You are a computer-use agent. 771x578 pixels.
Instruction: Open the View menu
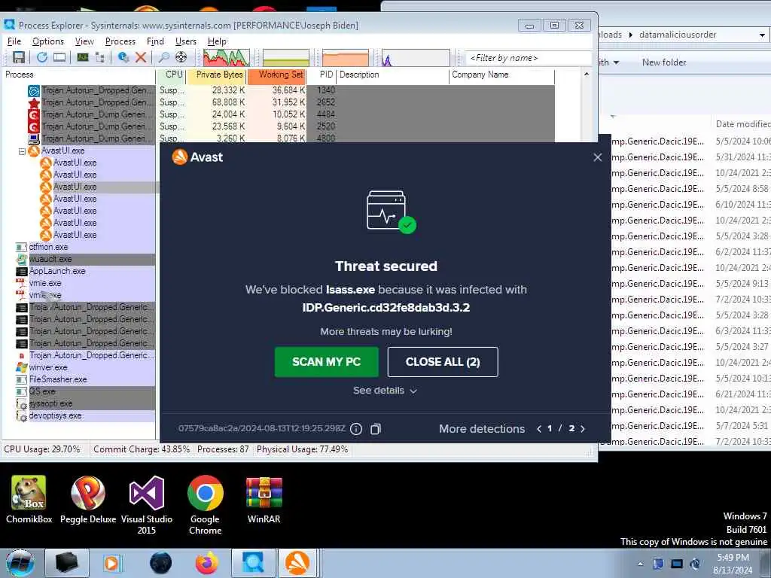click(x=84, y=41)
